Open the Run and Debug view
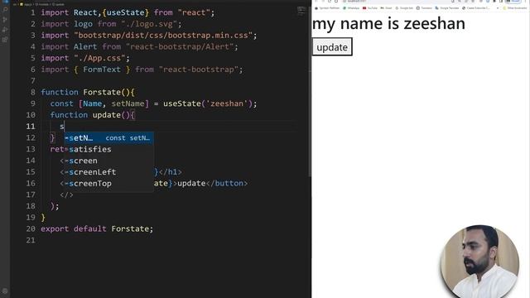Image resolution: width=530 pixels, height=298 pixels. coord(5,30)
